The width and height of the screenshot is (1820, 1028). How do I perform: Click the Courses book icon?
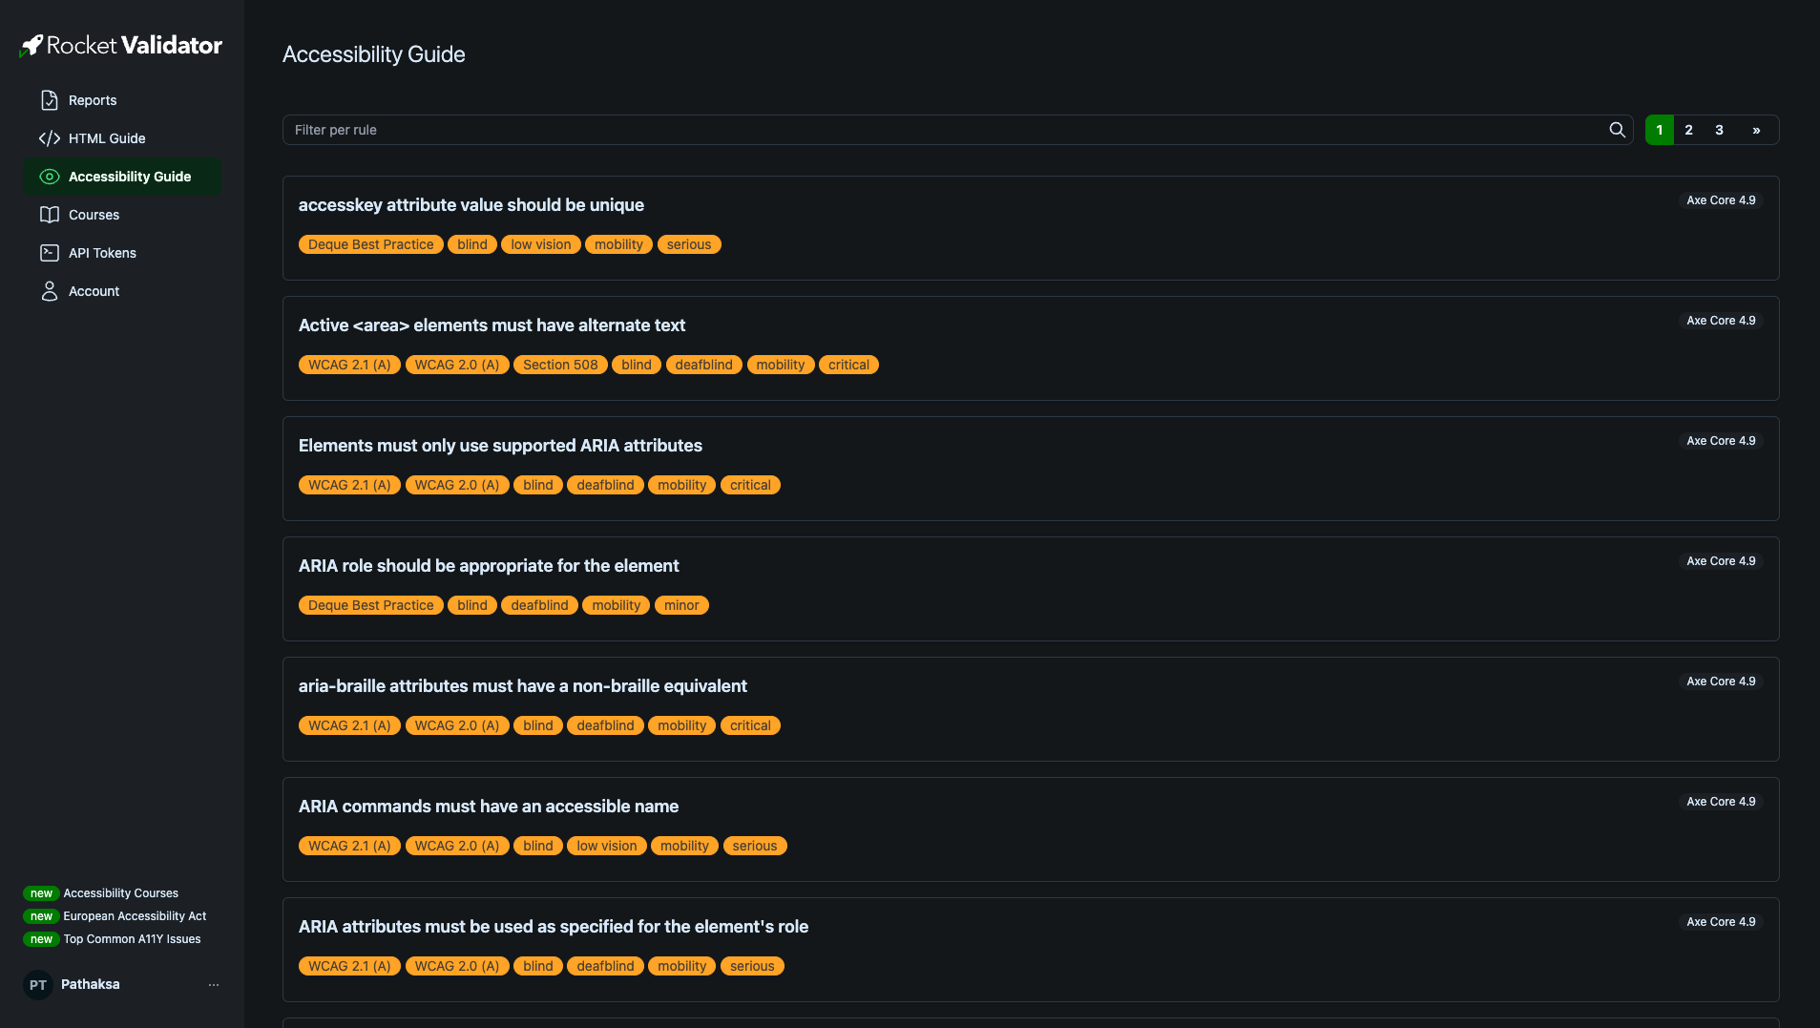[x=50, y=215]
